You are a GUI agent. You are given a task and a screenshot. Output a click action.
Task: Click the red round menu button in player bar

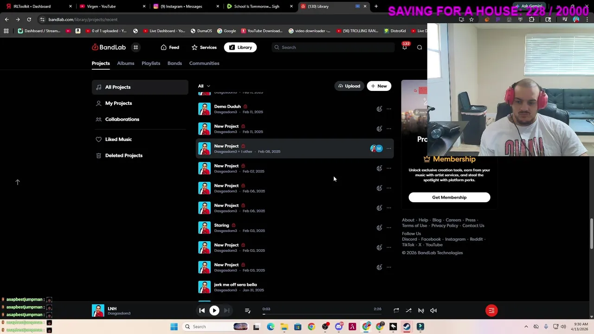[491, 310]
